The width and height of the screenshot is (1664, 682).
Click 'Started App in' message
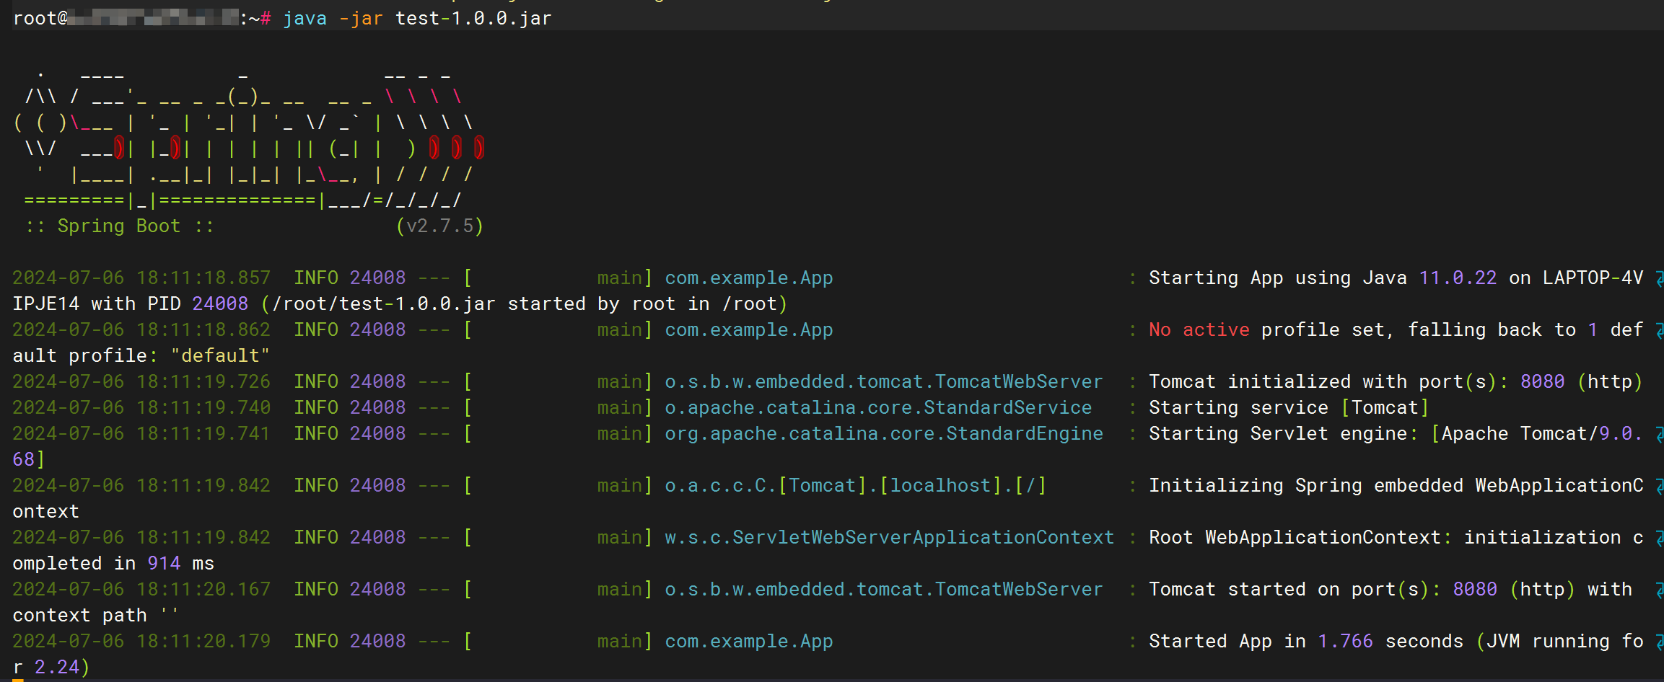click(x=1227, y=641)
